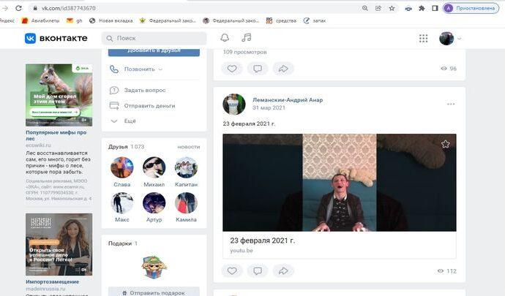Click the gift sticker under Подарки
Screen dimensions: 505x296
click(x=154, y=267)
